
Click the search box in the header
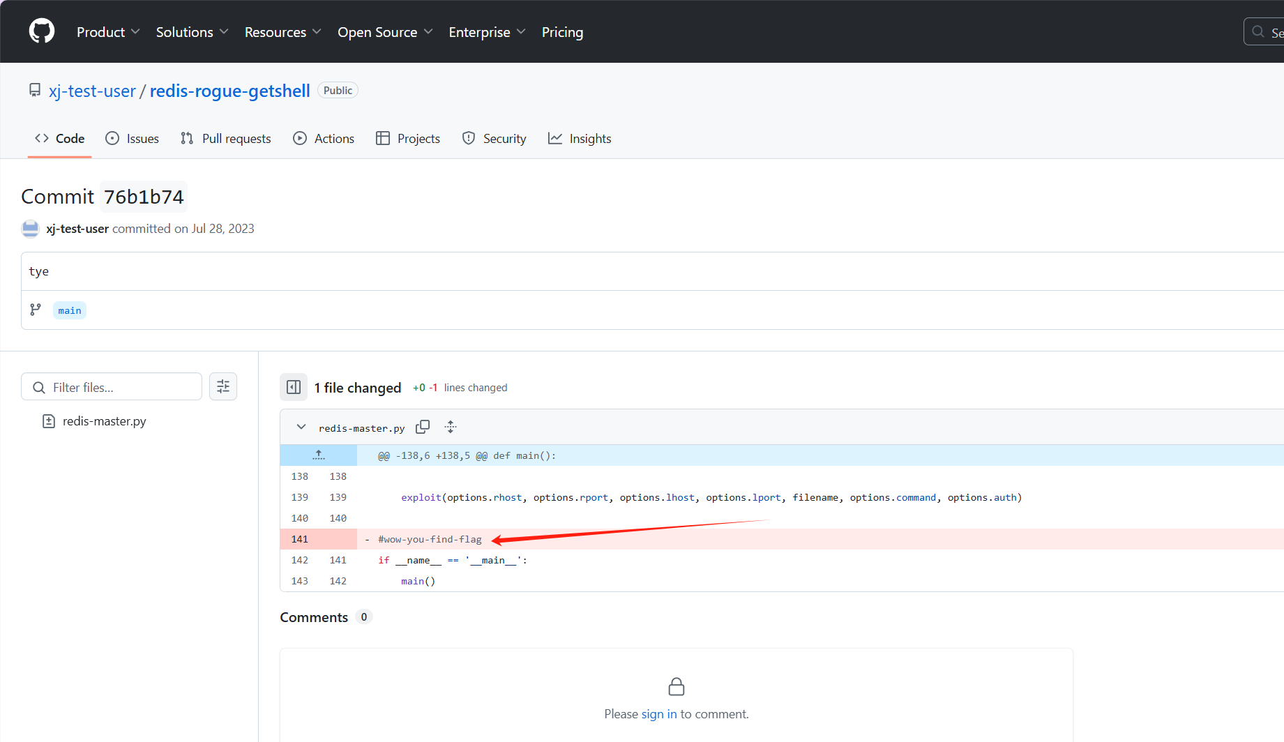tap(1264, 32)
